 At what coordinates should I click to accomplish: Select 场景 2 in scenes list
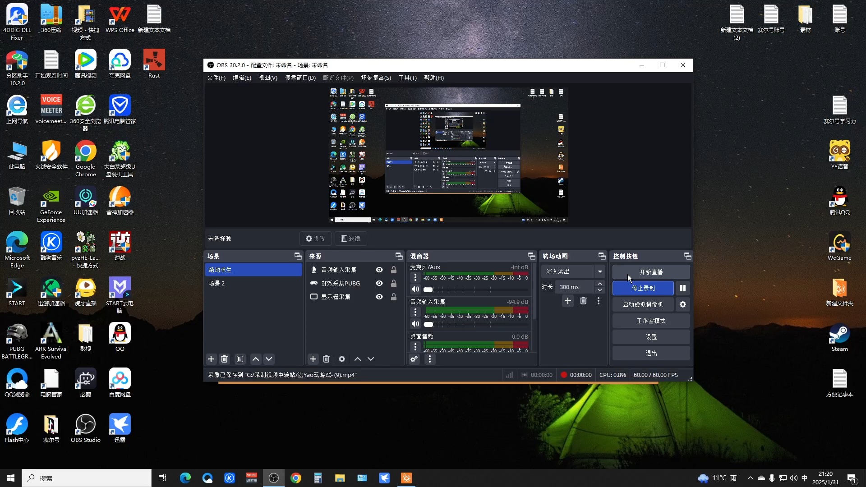pyautogui.click(x=253, y=283)
